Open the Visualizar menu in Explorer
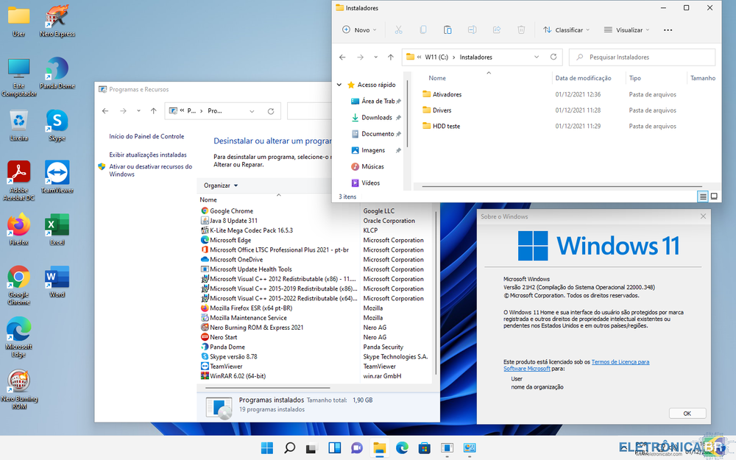Image resolution: width=736 pixels, height=460 pixels. coord(626,30)
